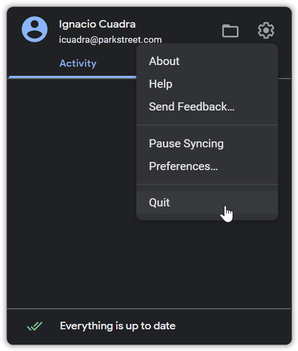Click the green double-checkmark sync icon

35,326
